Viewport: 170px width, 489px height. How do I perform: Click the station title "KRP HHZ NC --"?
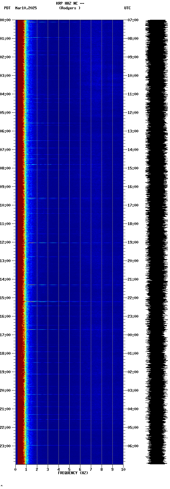point(70,3)
